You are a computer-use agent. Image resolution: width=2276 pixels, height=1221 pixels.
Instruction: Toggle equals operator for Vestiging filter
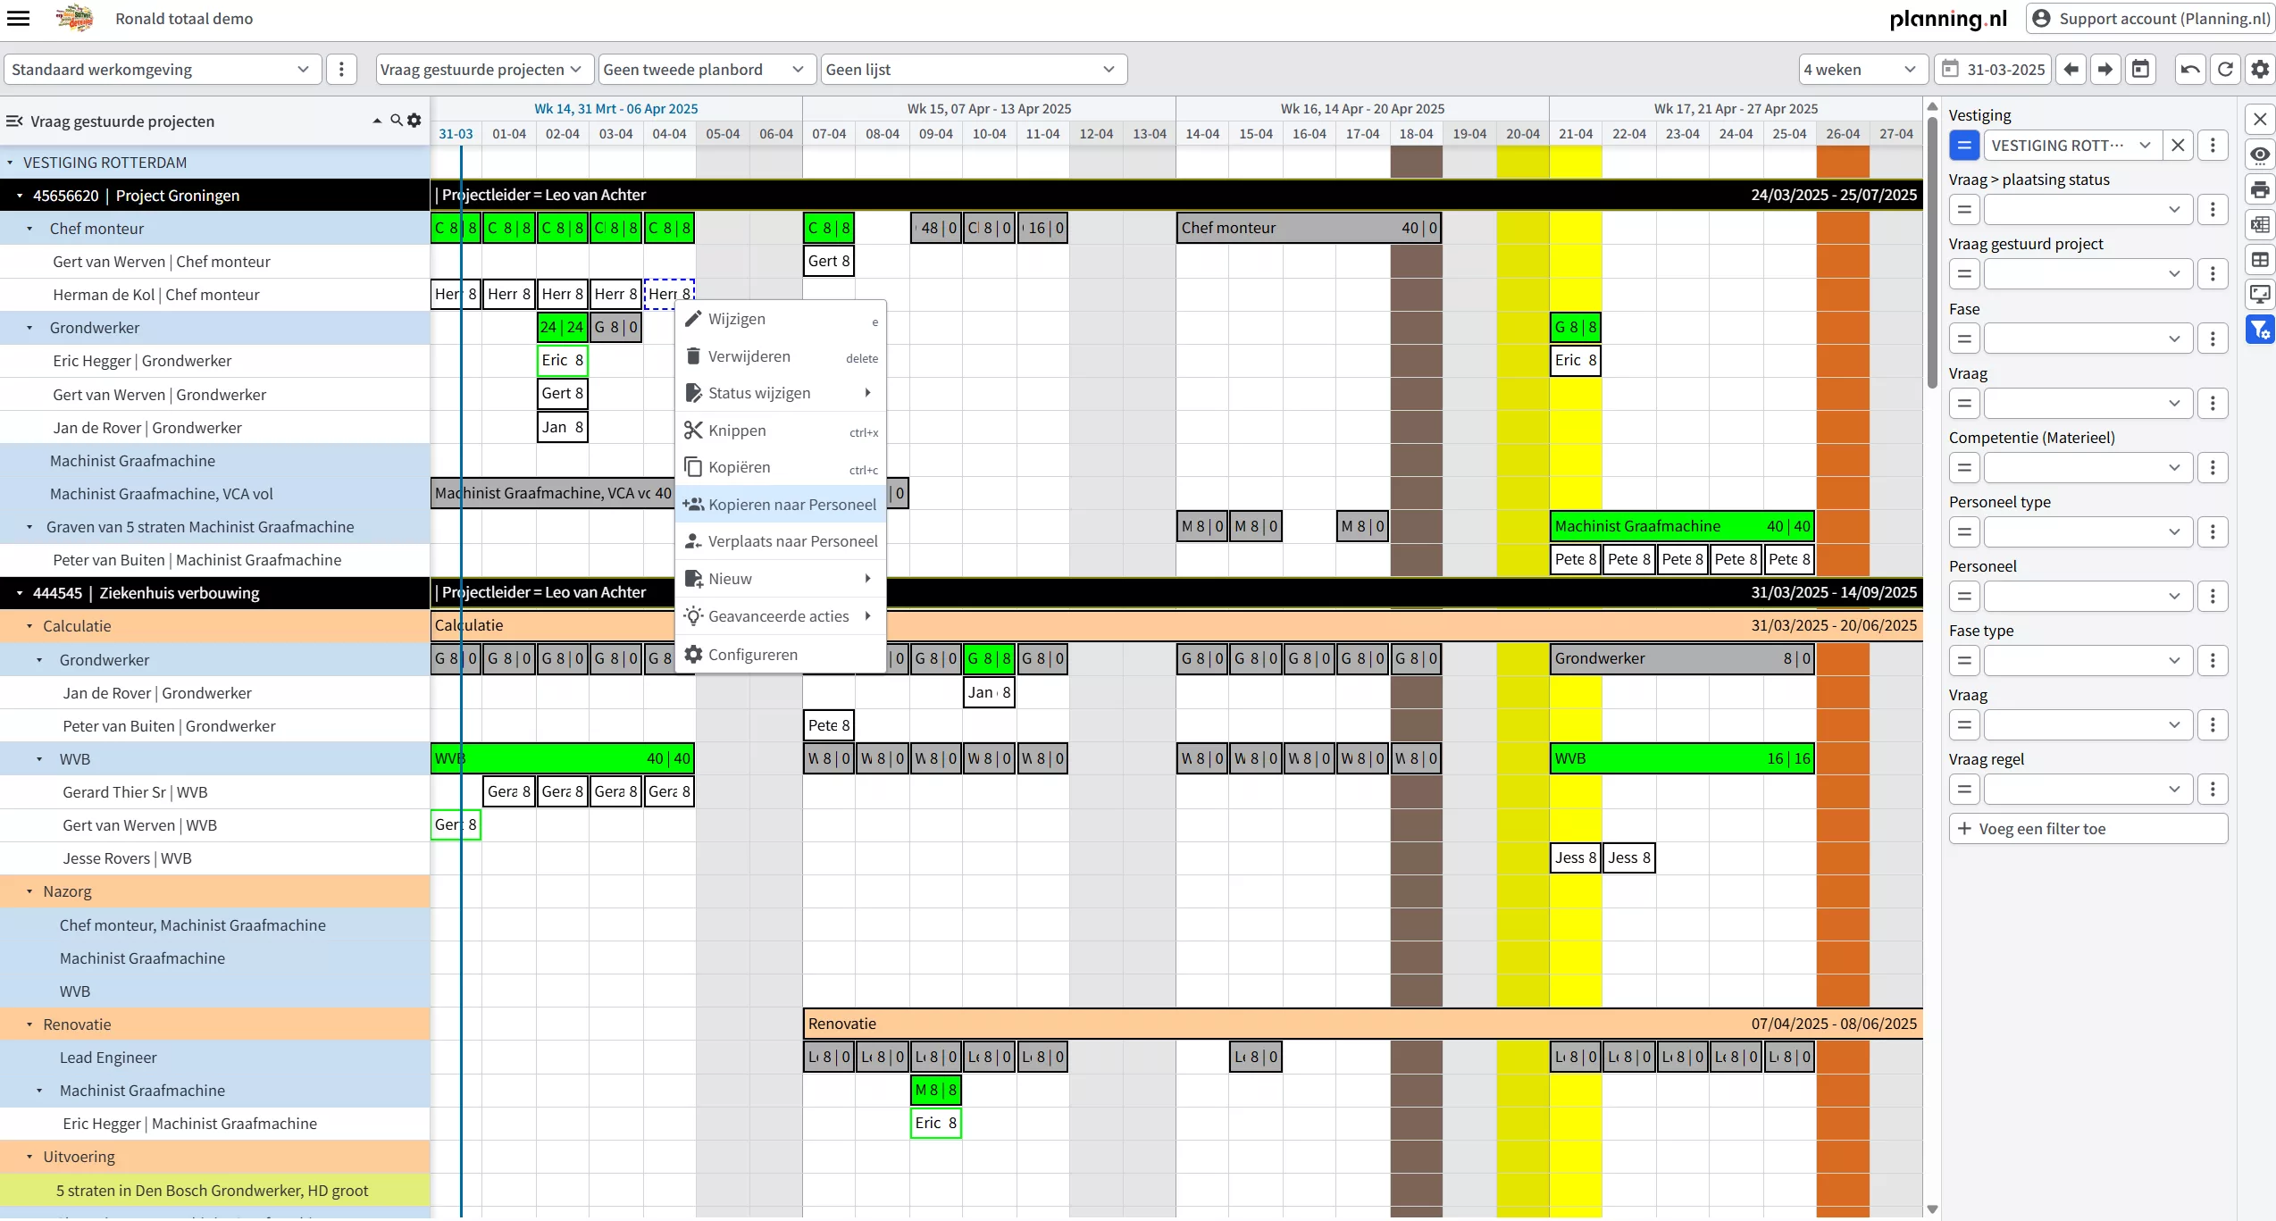point(1963,146)
